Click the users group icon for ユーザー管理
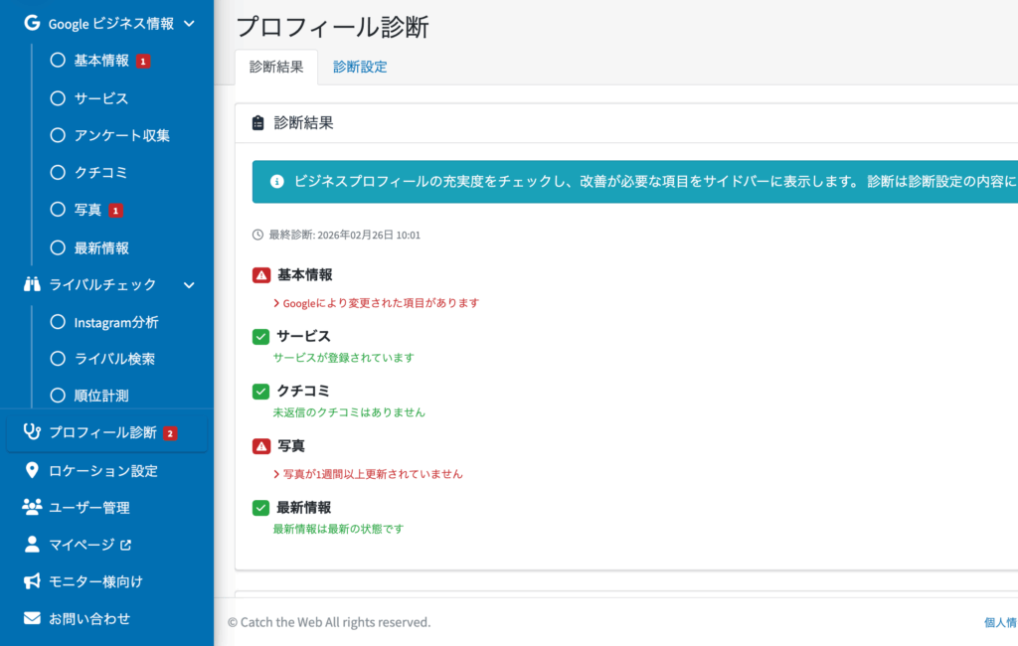 32,507
